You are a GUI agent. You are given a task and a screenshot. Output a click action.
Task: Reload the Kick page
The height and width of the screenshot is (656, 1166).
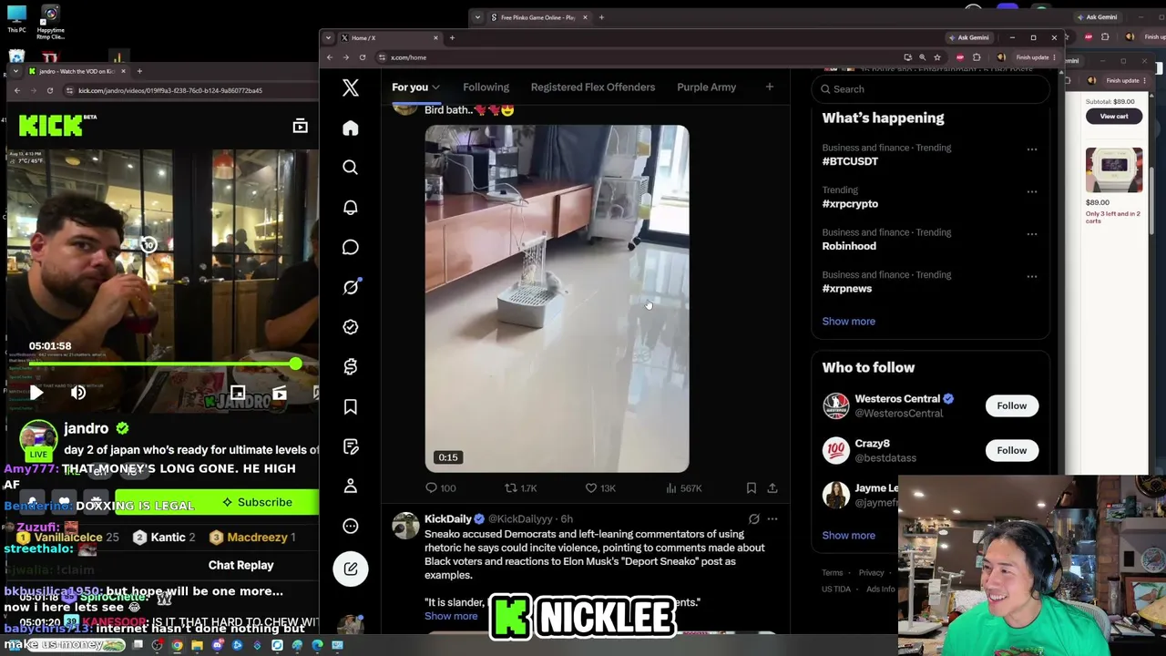tap(49, 90)
